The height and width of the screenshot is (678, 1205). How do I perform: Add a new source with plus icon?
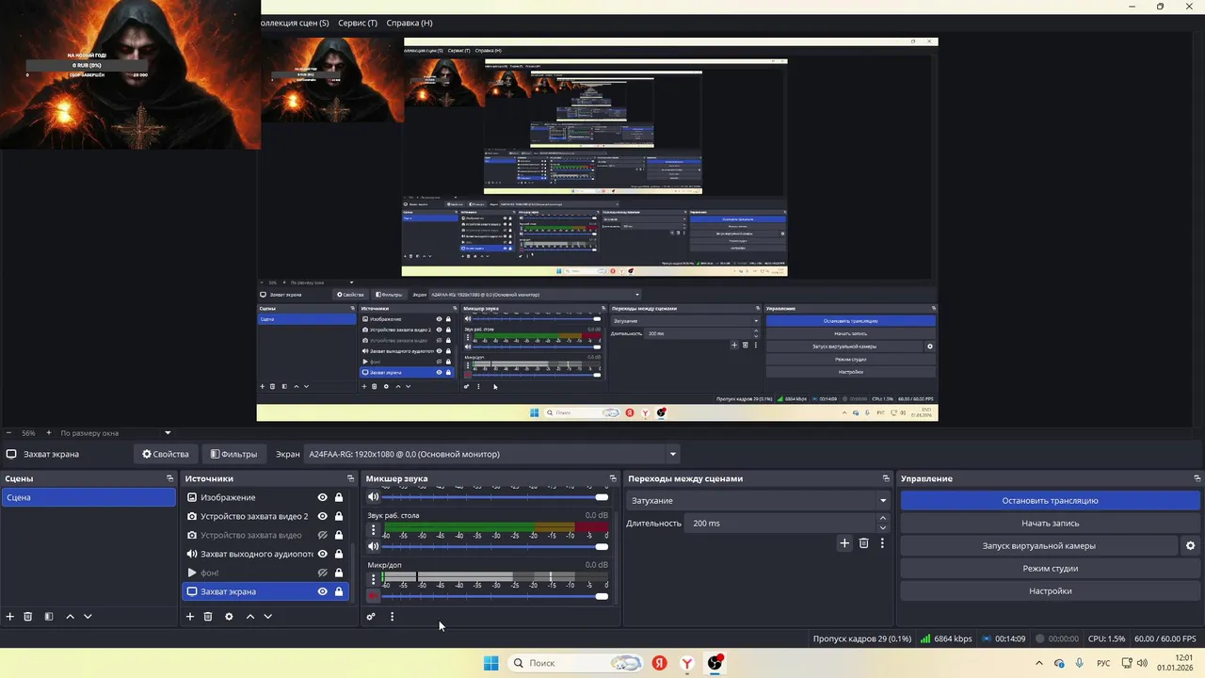click(190, 617)
